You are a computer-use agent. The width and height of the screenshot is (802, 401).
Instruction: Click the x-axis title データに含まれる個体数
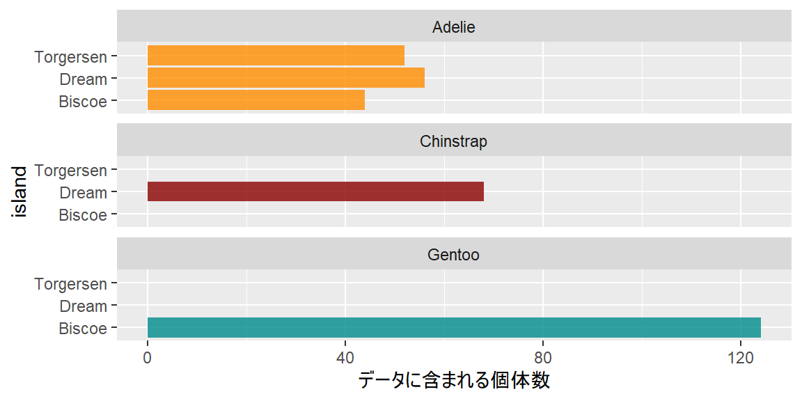pyautogui.click(x=454, y=381)
